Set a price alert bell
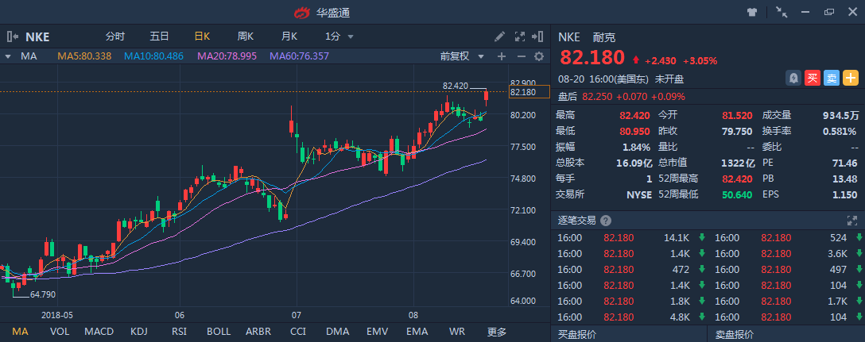Screen dimensions: 865x342 click(793, 79)
